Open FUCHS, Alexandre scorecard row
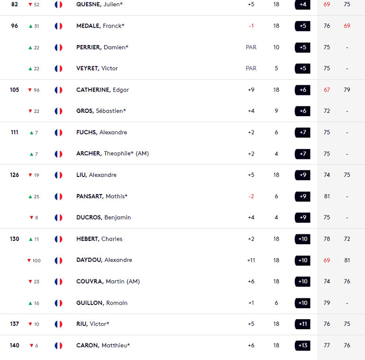This screenshot has width=365, height=360. (182, 132)
